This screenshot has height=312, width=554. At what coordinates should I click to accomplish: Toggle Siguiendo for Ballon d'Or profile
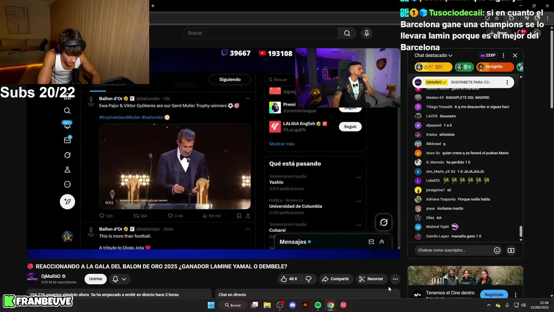pyautogui.click(x=230, y=79)
